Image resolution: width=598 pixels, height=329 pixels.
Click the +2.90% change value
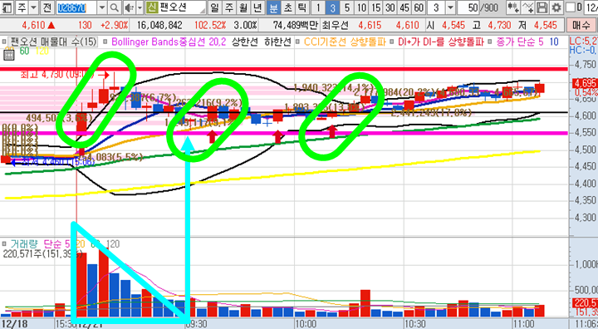(x=115, y=26)
